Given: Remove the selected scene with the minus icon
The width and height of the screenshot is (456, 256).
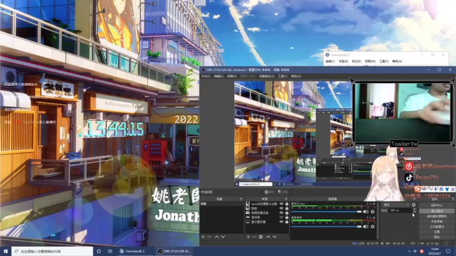Looking at the screenshot, I should (209, 237).
